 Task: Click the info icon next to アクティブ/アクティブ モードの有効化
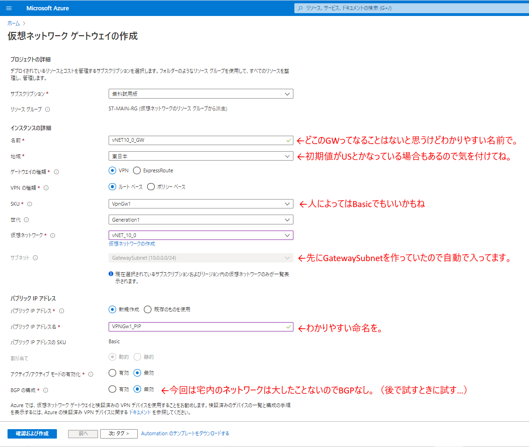tap(90, 373)
